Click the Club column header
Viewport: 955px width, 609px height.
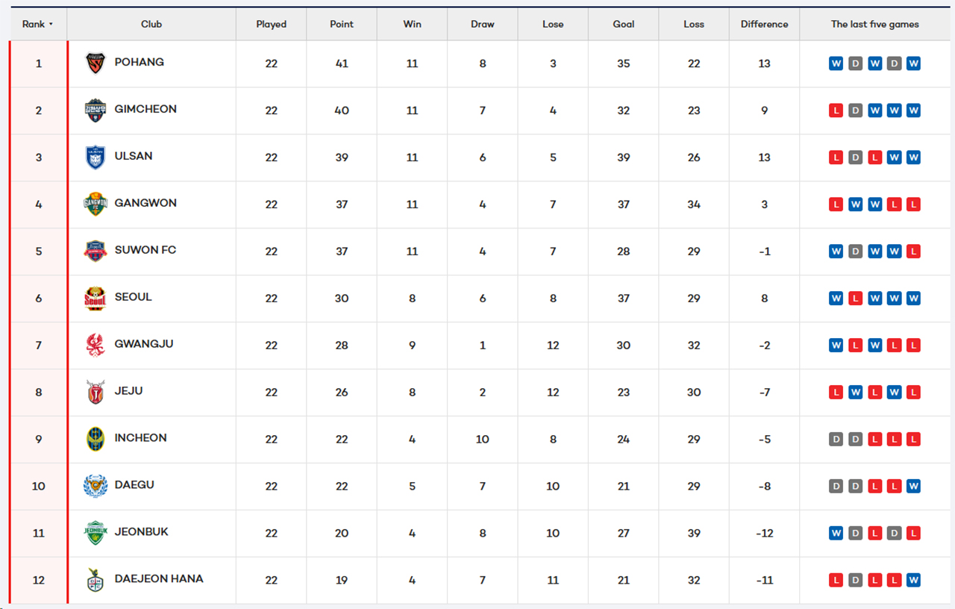pos(151,25)
